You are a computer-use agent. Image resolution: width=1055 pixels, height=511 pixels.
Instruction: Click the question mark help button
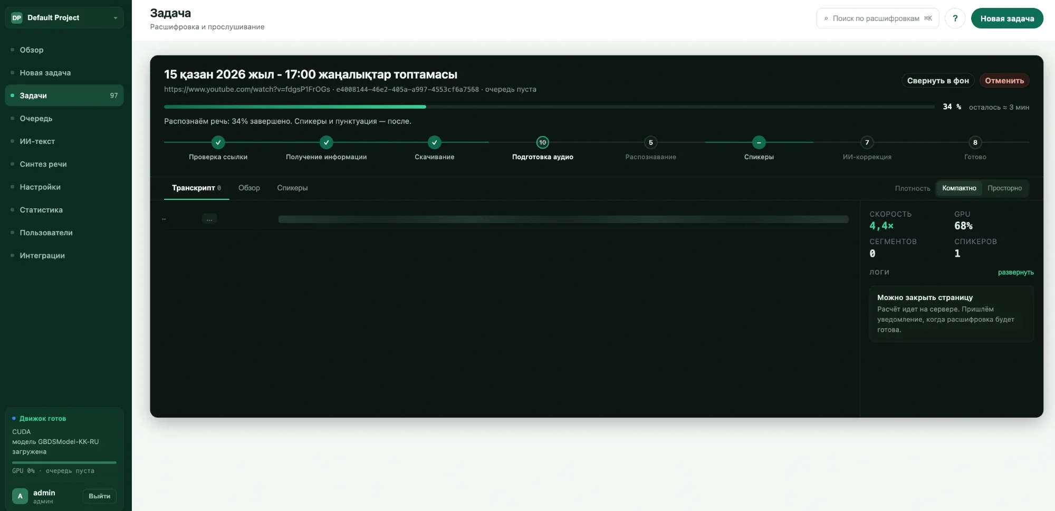click(955, 18)
